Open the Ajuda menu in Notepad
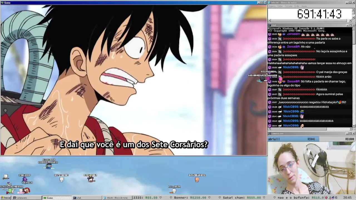 pyautogui.click(x=304, y=6)
